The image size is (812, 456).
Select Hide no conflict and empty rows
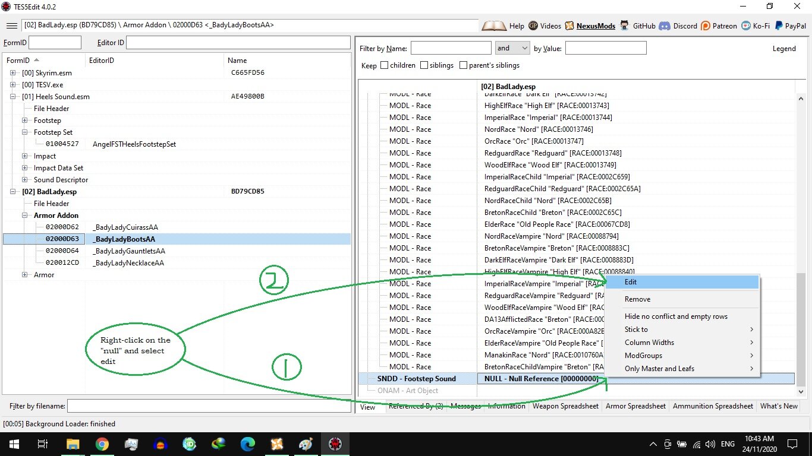tap(682, 316)
